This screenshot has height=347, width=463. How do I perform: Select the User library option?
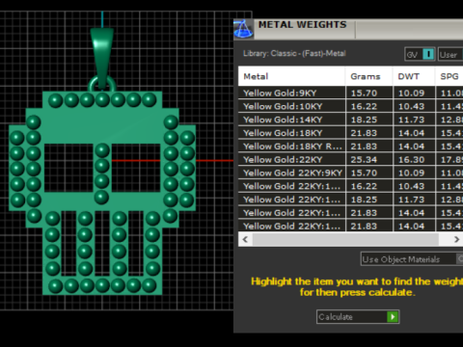450,55
